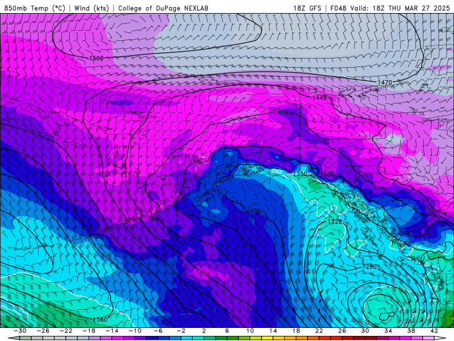Image resolution: width=454 pixels, height=341 pixels.
Task: Click the -14 colorbar scale label
Action: point(112,331)
